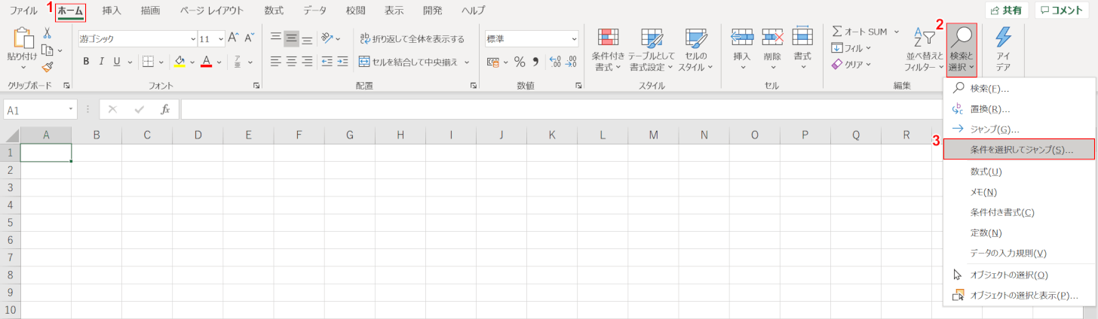The image size is (1098, 319).
Task: Toggle Bold formatting
Action: pos(87,62)
